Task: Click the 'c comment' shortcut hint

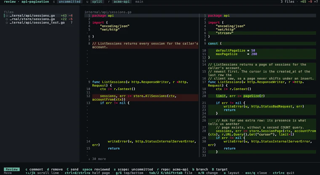Action: coord(34,170)
